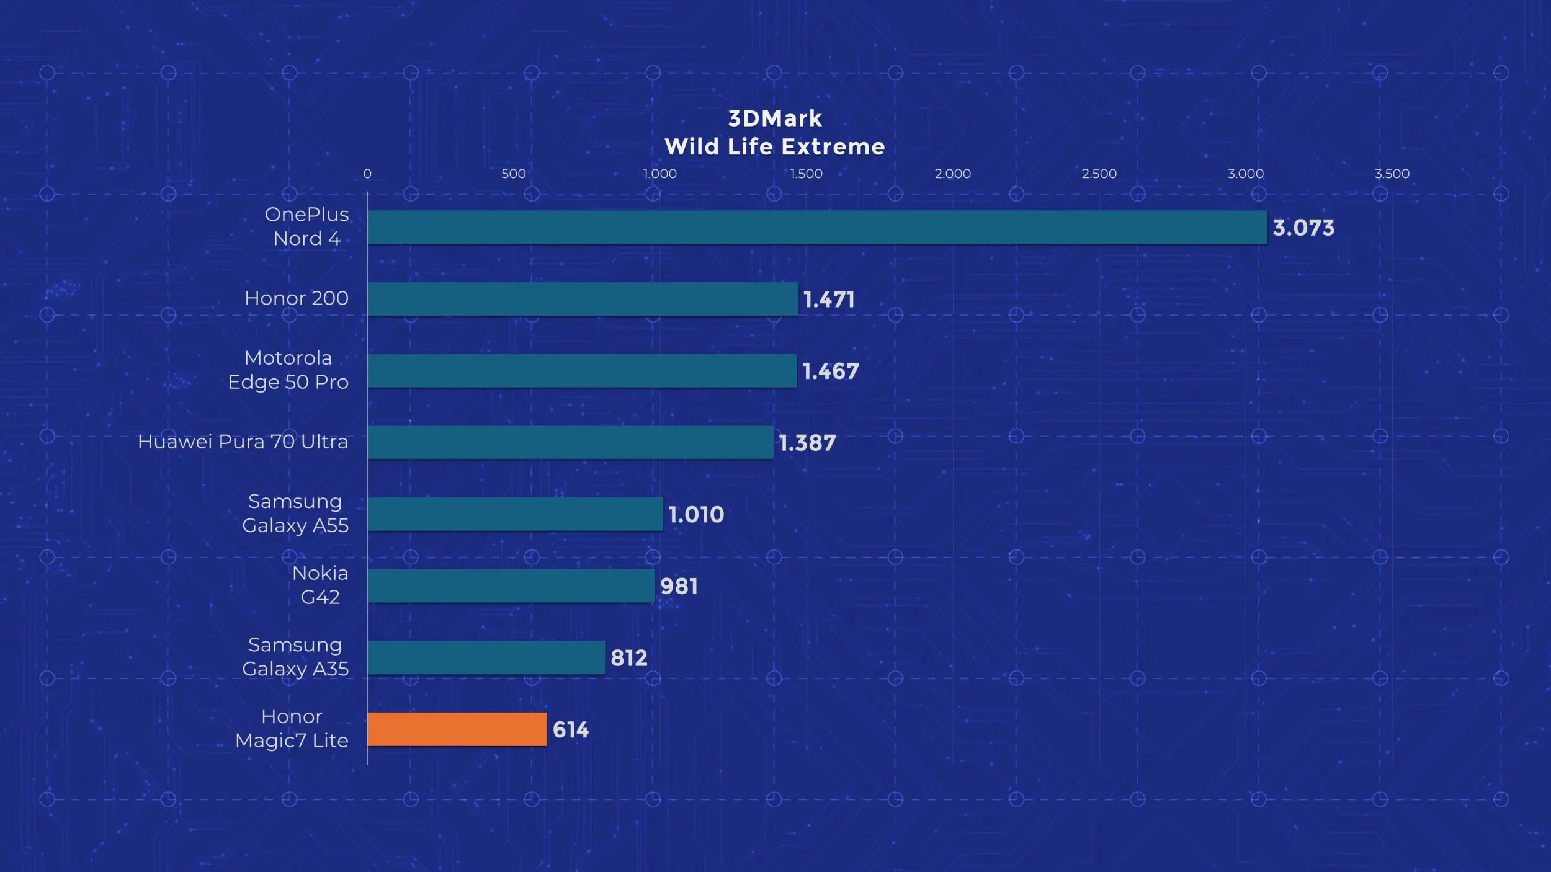Click the axis tick '2.500'
Image resolution: width=1551 pixels, height=872 pixels.
click(x=1099, y=174)
